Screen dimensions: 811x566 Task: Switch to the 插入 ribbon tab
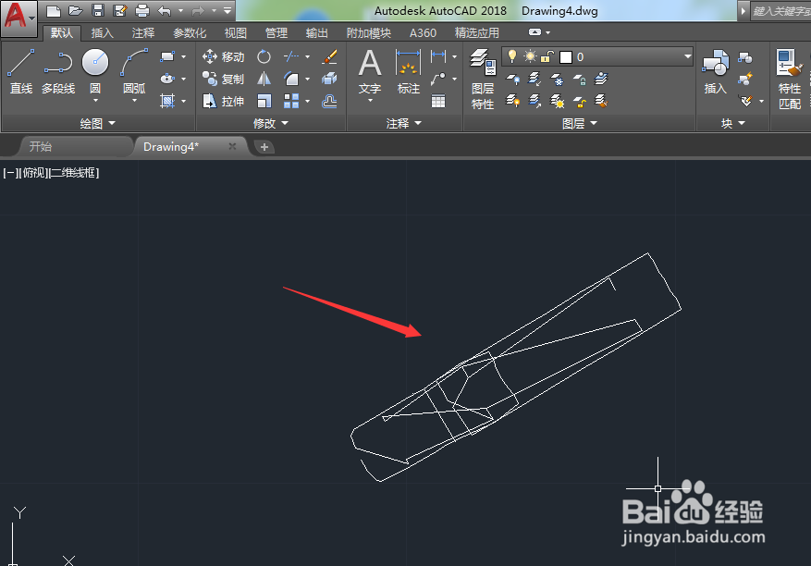[102, 33]
